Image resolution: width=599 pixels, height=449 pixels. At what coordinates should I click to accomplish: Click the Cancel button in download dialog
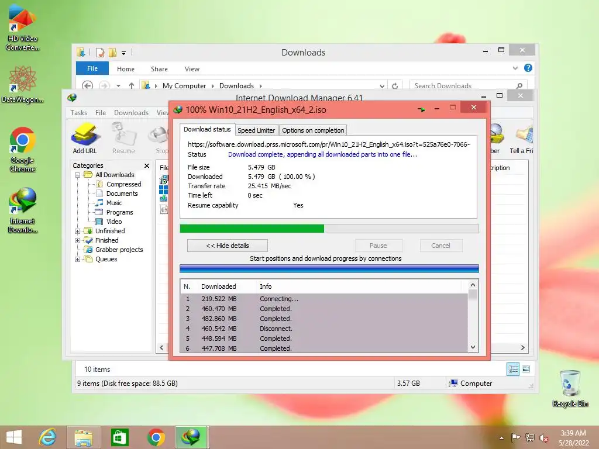(440, 246)
